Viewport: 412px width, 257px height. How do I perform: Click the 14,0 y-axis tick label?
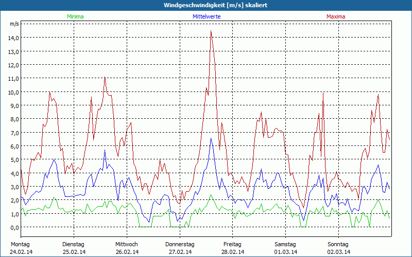click(x=13, y=38)
